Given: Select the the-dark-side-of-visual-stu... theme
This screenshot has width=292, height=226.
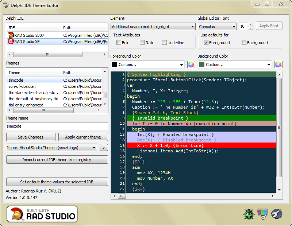Looking at the screenshot, I should tap(54, 93).
